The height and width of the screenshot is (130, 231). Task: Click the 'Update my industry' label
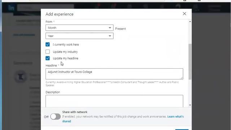click(x=65, y=52)
